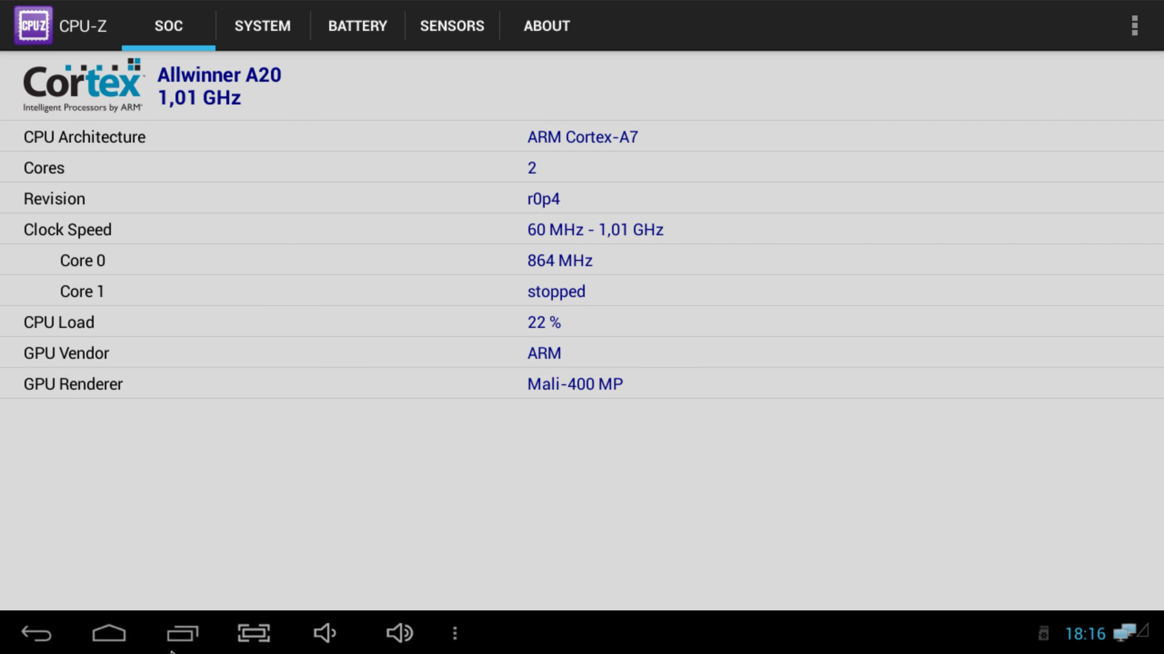Open the navbar three-dot menu
1164x654 pixels.
point(455,633)
